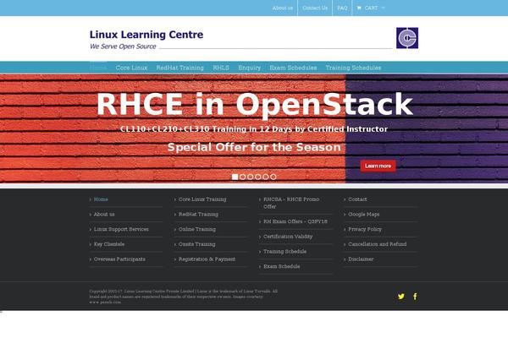Open footer Training Schedule link
The height and width of the screenshot is (338, 508).
[x=284, y=251]
